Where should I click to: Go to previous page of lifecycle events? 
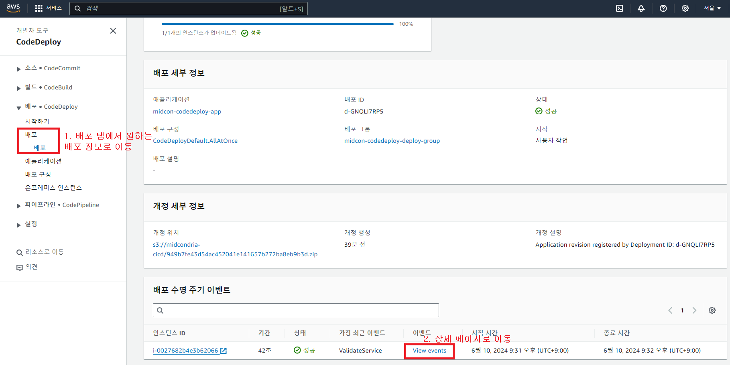(670, 310)
